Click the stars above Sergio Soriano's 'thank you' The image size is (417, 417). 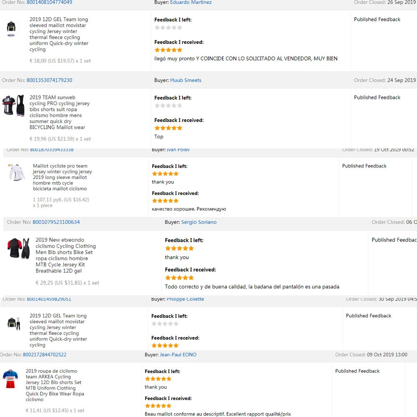(x=179, y=248)
